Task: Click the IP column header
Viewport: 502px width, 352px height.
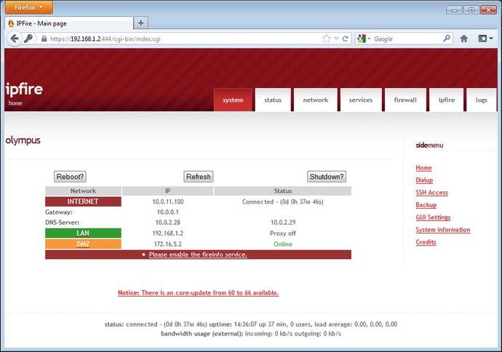Action: (168, 191)
